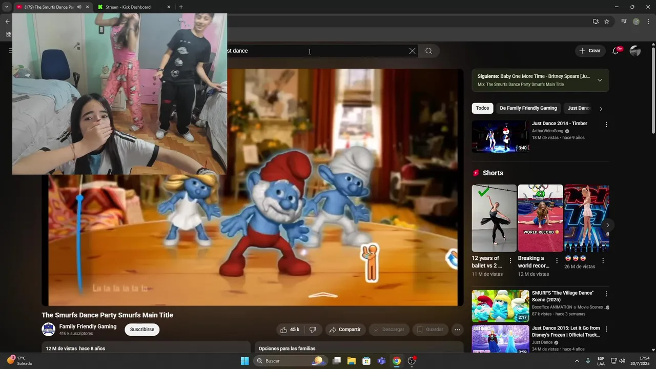Clear the search box with the X icon
This screenshot has width=656, height=369.
412,51
